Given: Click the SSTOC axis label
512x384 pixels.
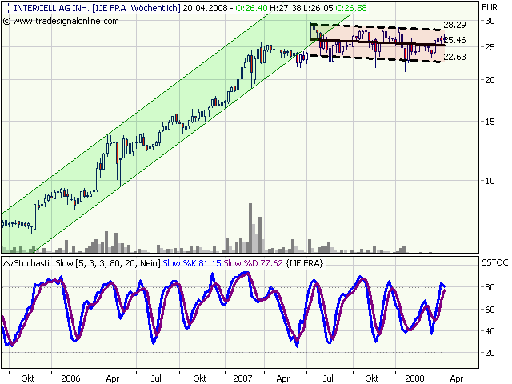Looking at the screenshot, I should coord(492,262).
